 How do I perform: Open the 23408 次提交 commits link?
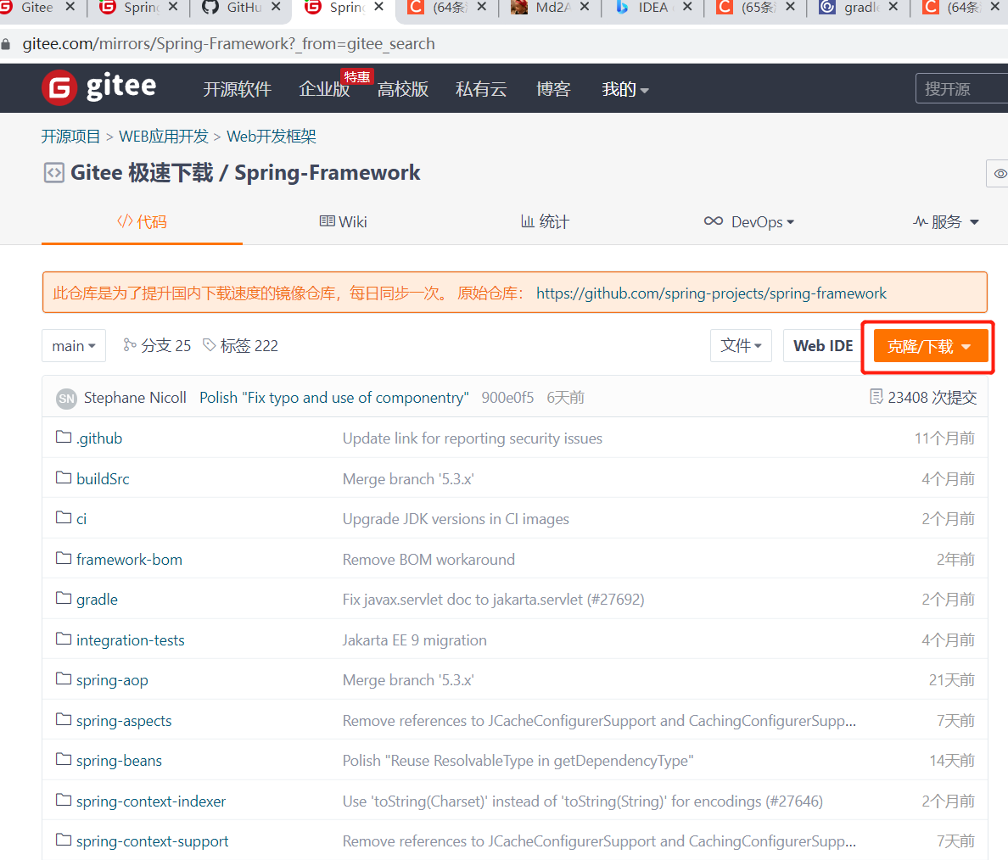923,397
